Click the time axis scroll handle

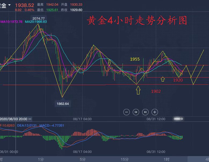[x=179, y=119]
